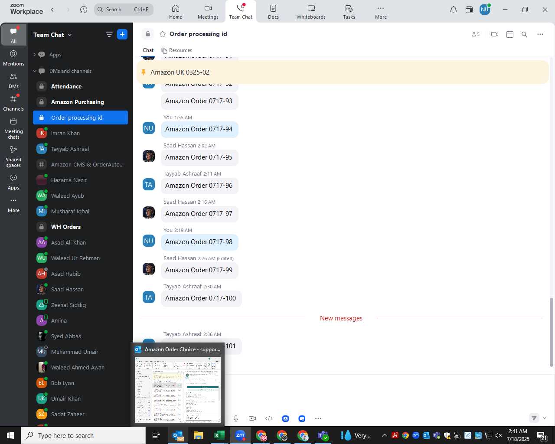This screenshot has height=444, width=555.
Task: Switch to the Docs tab
Action: (x=273, y=12)
